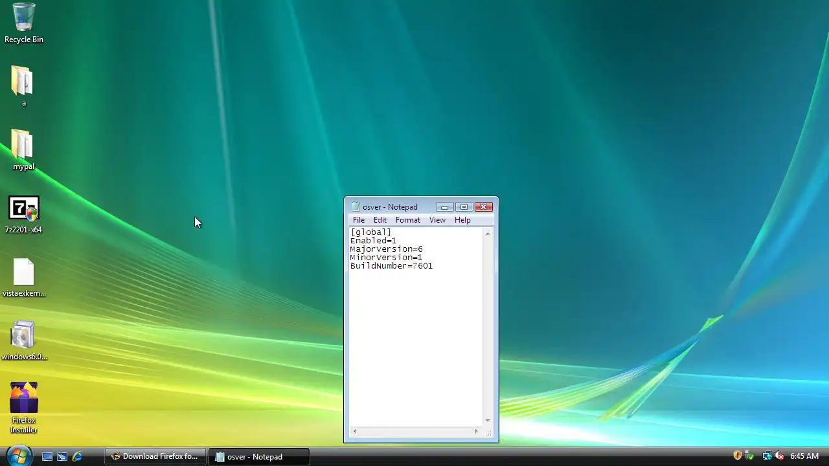Open the File menu in Notepad
This screenshot has width=829, height=466.
coord(359,220)
